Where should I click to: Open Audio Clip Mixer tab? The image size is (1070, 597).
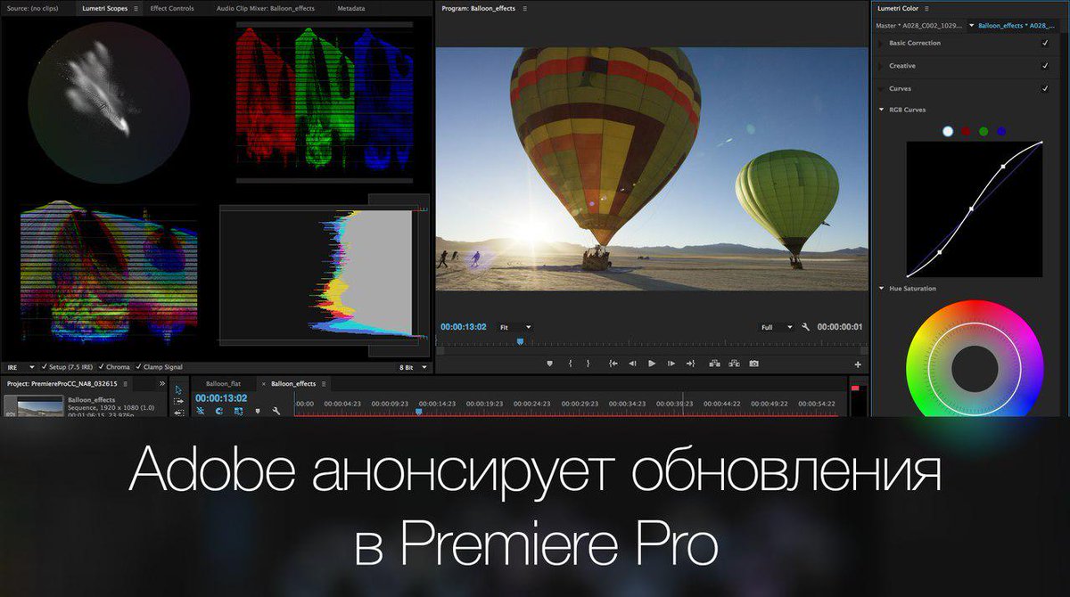coord(266,8)
